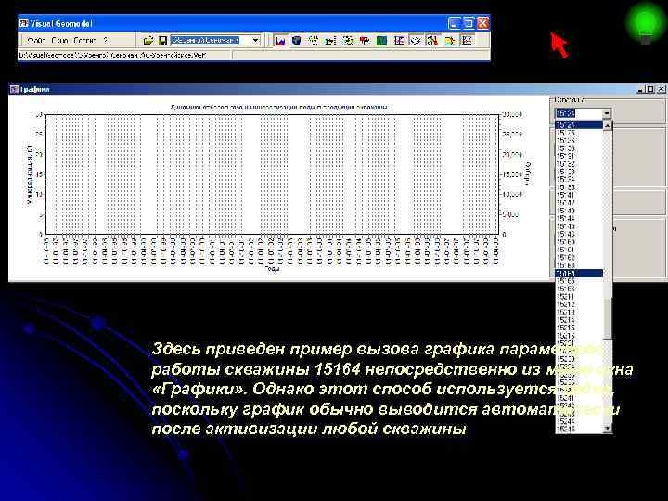Click the solid green square toolbar icon
The image size is (668, 501).
381,41
